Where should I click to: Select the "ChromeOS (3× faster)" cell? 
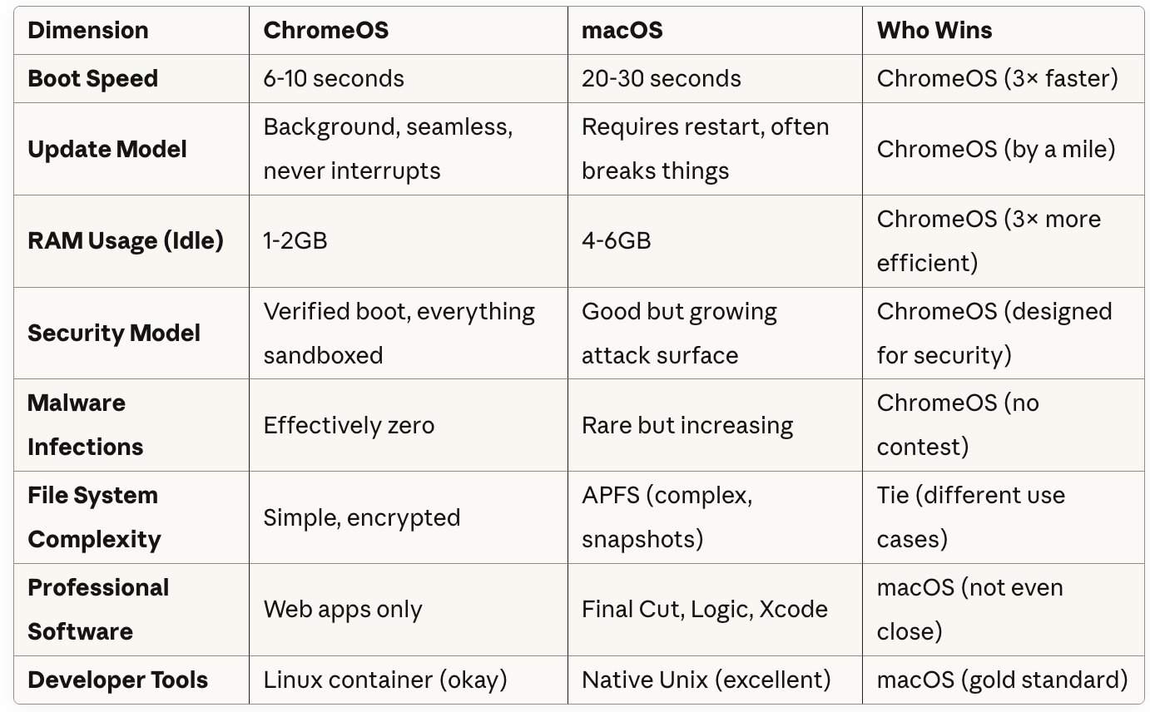point(997,79)
